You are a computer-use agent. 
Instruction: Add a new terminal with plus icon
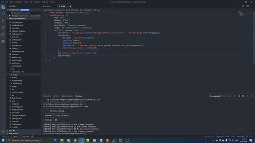(x=235, y=96)
